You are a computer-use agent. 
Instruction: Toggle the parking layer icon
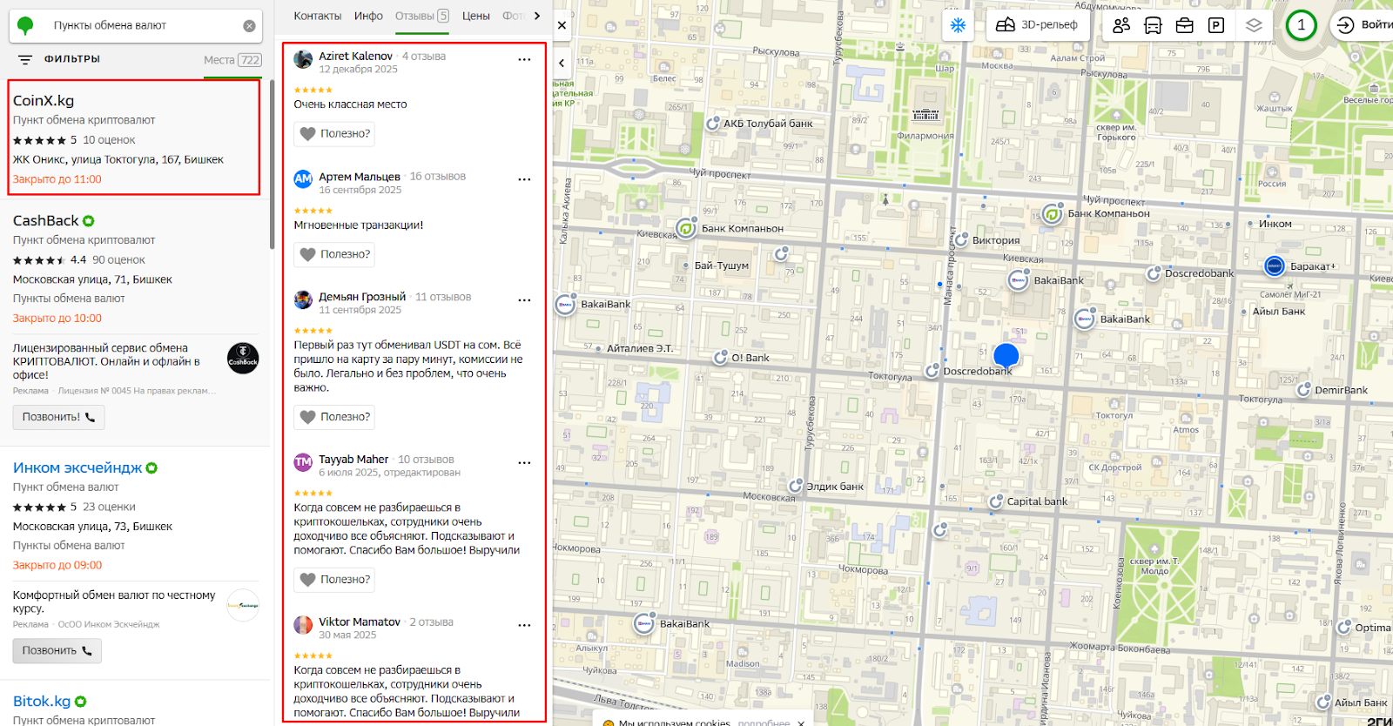point(1216,25)
